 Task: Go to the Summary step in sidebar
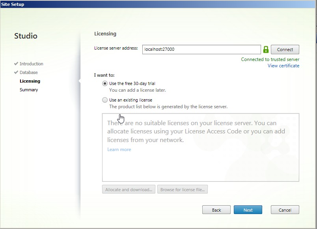tap(29, 90)
